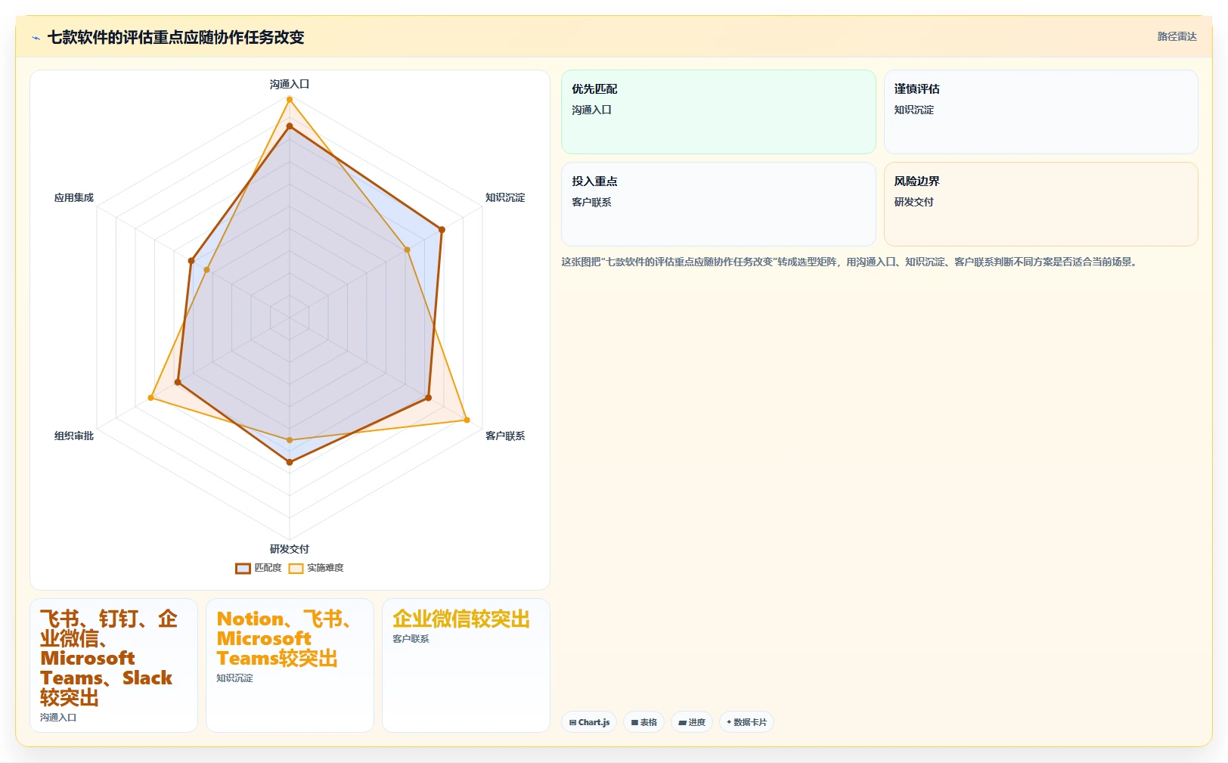This screenshot has width=1228, height=763.
Task: Click 实施难度 data point at 沟通入口 peak
Action: coord(290,99)
